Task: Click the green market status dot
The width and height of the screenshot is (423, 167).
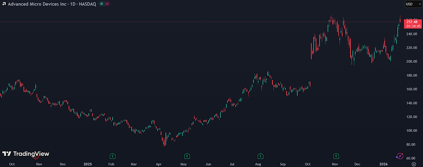Action: [x=101, y=4]
